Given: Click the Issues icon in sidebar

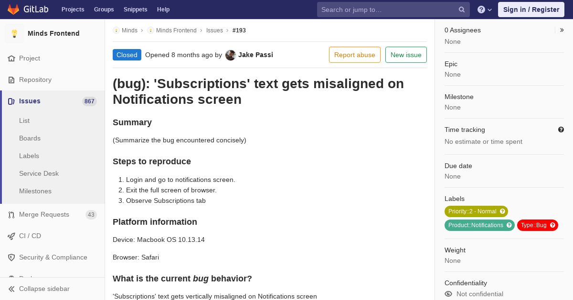Looking at the screenshot, I should tap(11, 101).
